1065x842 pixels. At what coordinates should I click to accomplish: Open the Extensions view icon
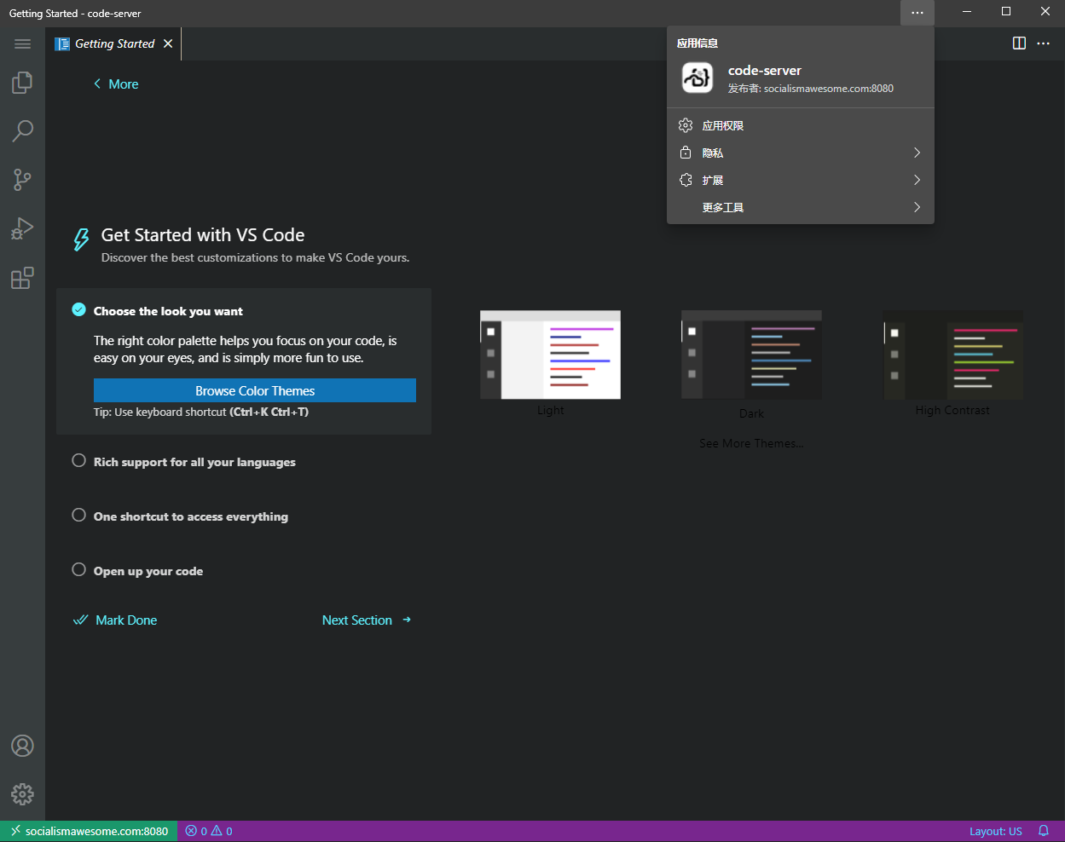click(22, 278)
